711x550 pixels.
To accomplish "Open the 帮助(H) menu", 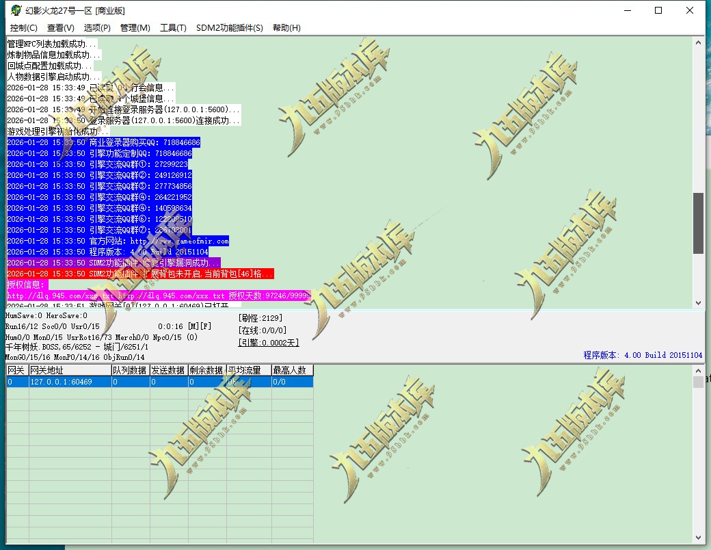I will [286, 27].
